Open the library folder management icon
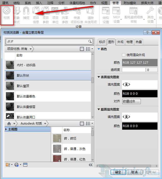162x179 pixels. (9, 165)
